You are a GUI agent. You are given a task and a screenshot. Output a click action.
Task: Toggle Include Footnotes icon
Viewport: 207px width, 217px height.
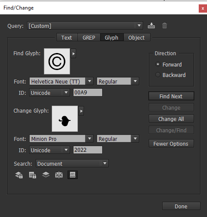coord(73,175)
